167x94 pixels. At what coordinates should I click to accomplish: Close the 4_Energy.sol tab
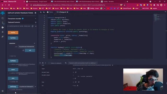pos(67,12)
